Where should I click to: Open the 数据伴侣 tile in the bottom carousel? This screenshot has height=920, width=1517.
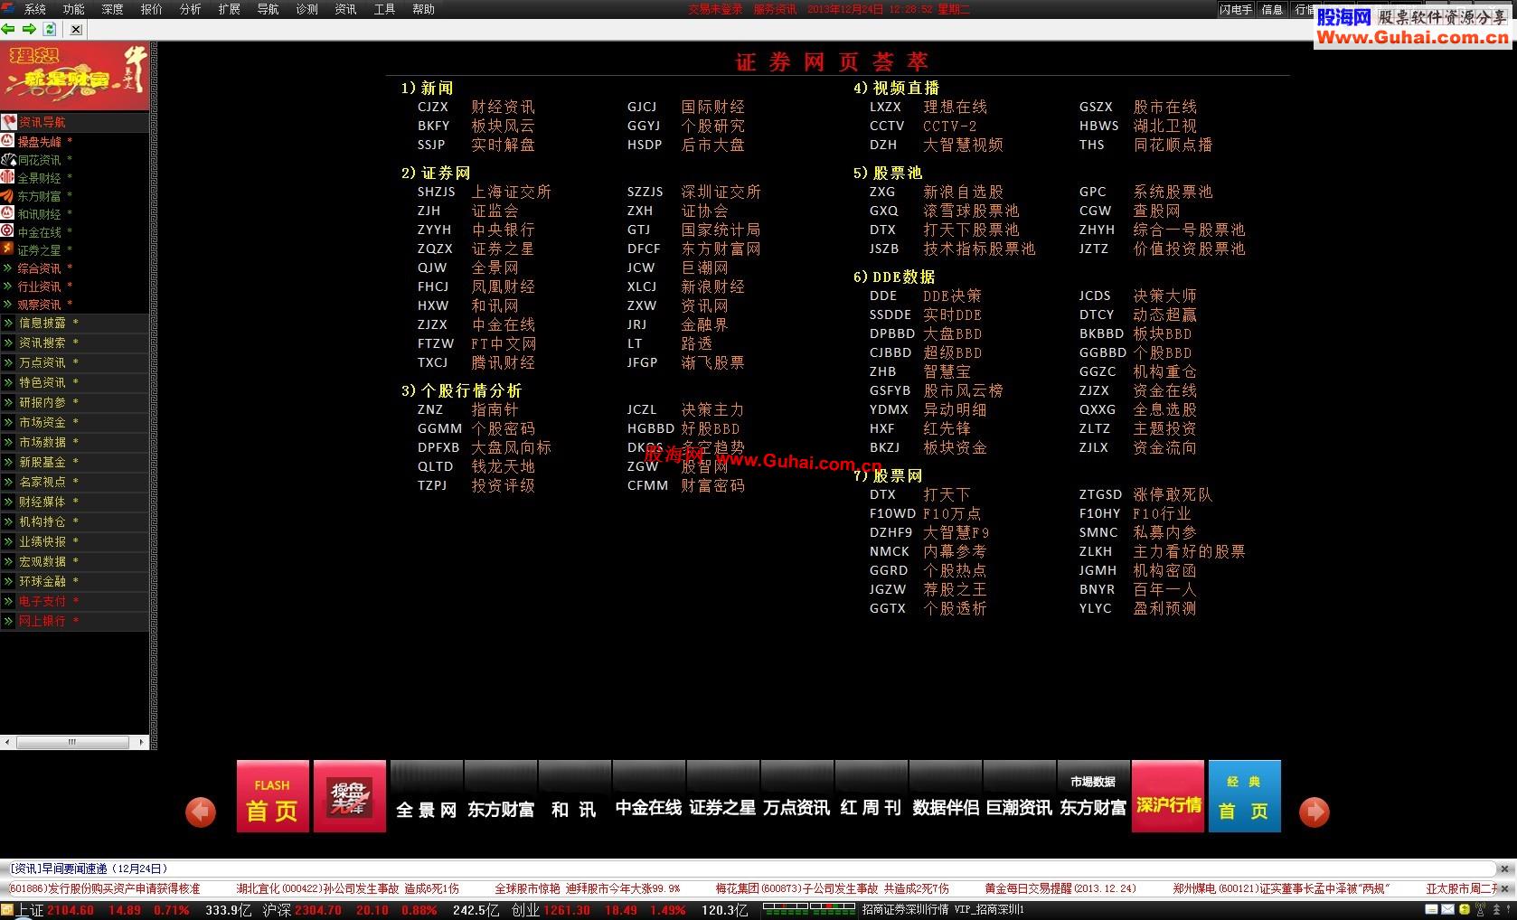pyautogui.click(x=945, y=797)
